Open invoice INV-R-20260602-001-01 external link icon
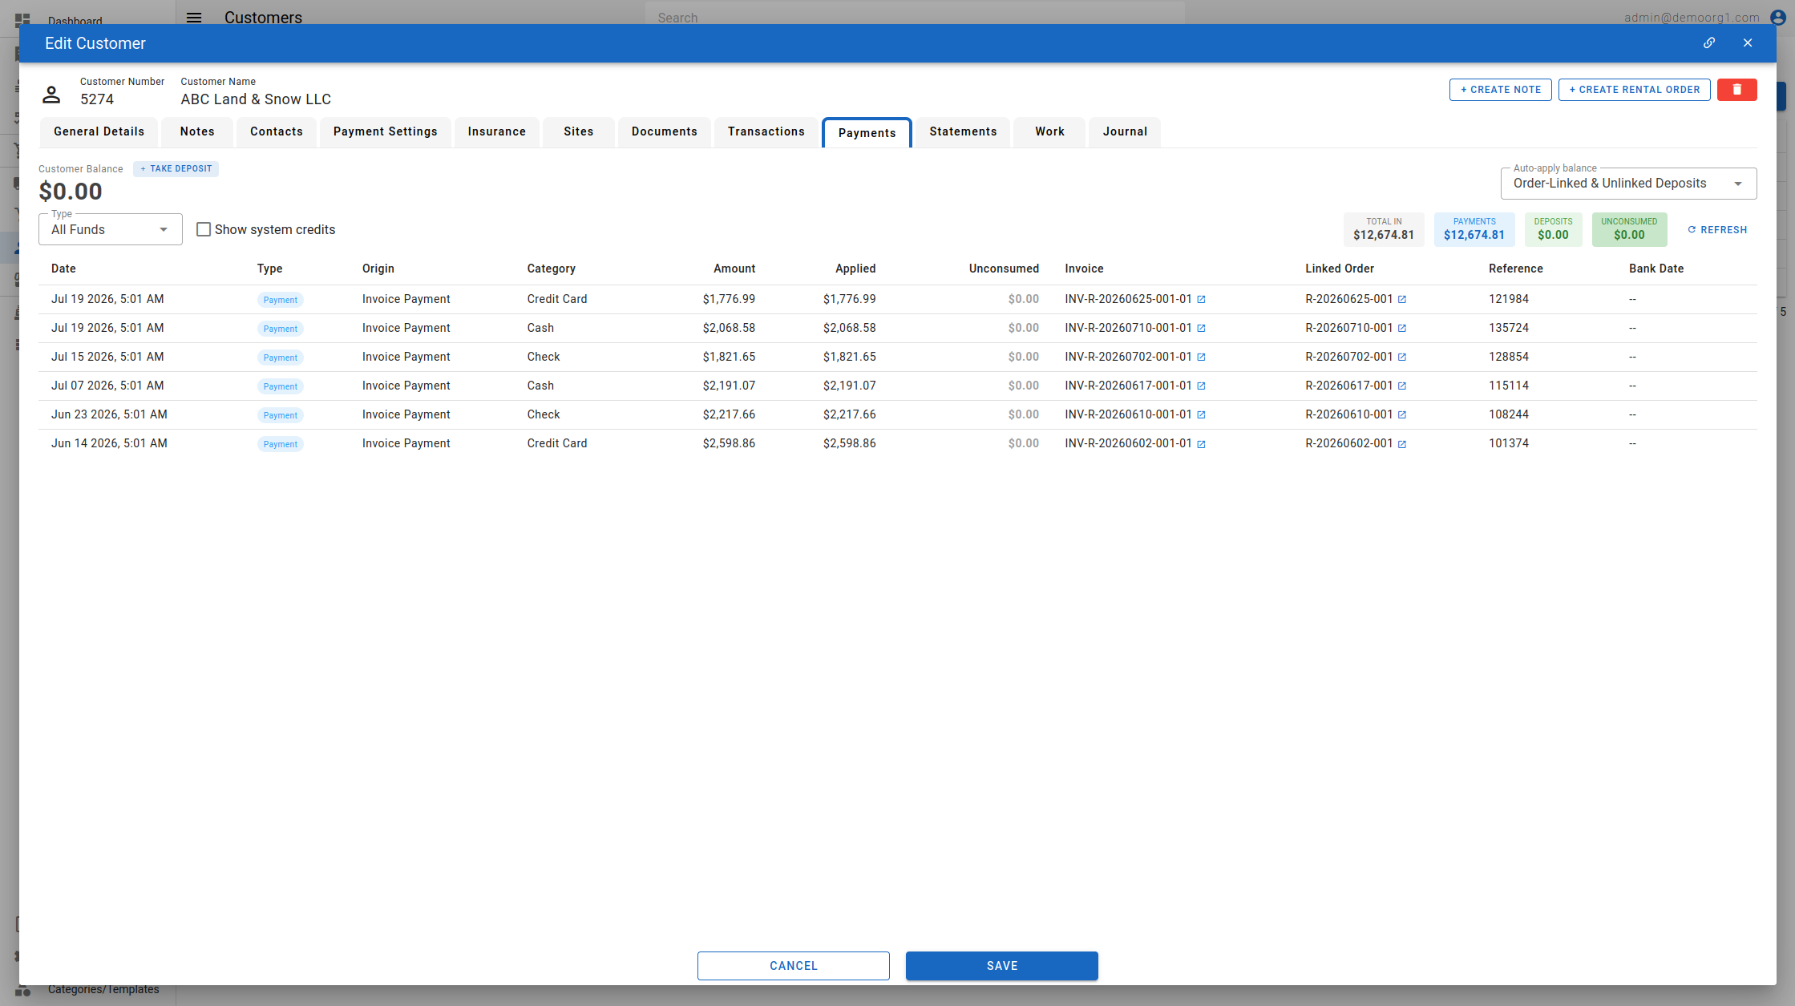Viewport: 1795px width, 1006px height. 1201,444
